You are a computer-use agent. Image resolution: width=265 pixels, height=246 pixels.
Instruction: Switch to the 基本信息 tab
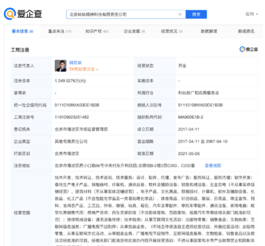click(x=23, y=31)
